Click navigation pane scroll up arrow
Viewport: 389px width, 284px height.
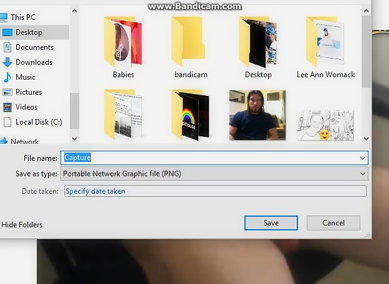click(x=74, y=11)
